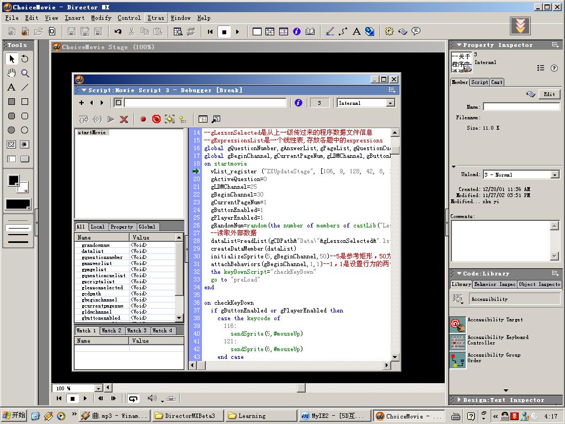The height and width of the screenshot is (424, 565).
Task: Switch to the Global variables tab
Action: point(147,227)
